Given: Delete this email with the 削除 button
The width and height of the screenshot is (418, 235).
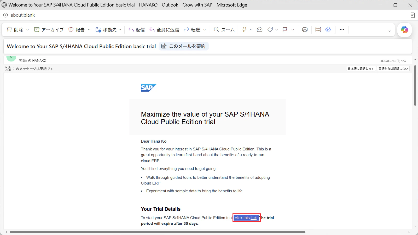Looking at the screenshot, I should [15, 30].
